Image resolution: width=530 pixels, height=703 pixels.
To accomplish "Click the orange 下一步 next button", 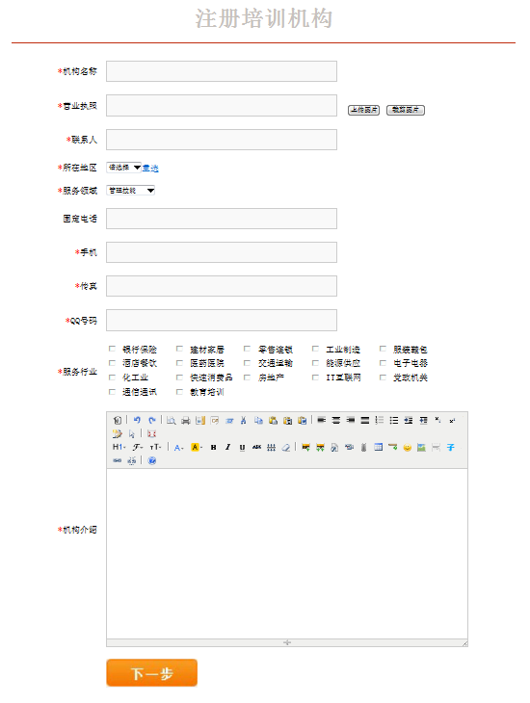I will [151, 672].
